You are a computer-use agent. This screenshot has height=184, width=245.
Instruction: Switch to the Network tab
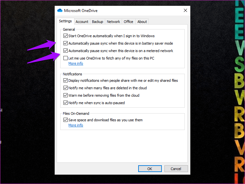coord(113,22)
